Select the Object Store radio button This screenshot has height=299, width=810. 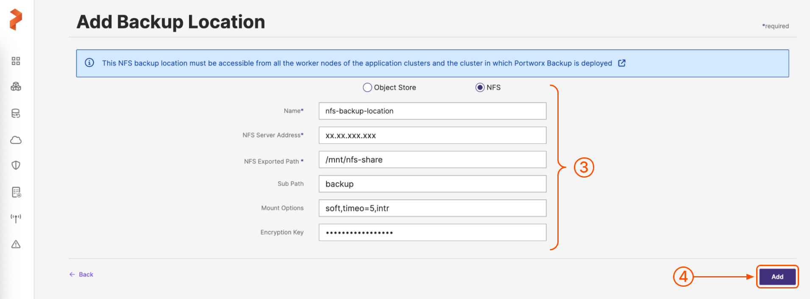pos(367,88)
